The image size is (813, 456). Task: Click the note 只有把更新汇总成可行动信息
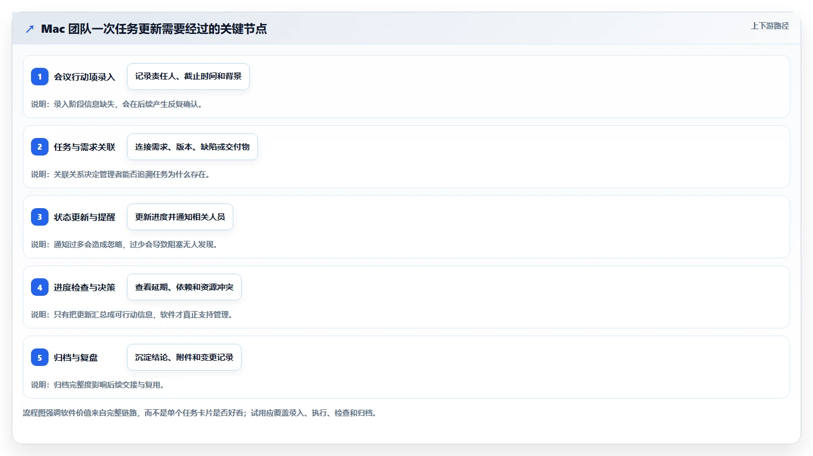click(x=132, y=315)
